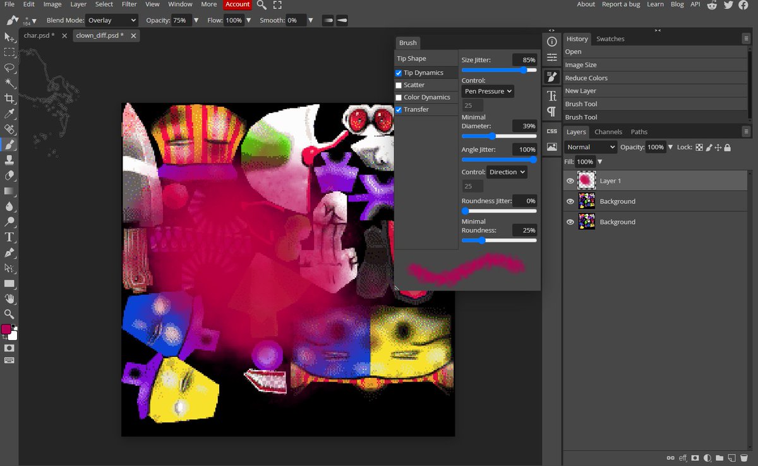Select the Gradient tool
This screenshot has height=466, width=758.
pyautogui.click(x=9, y=191)
